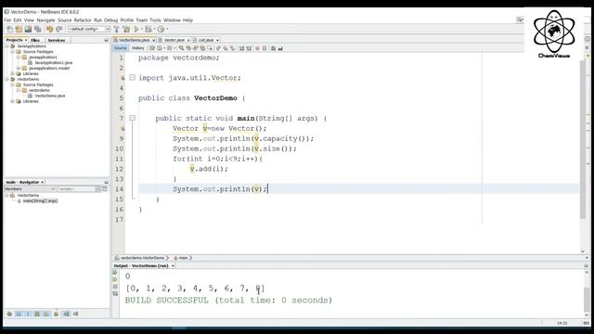Toggle Show Non-Public Members filter in Navigator
Image resolution: width=594 pixels, height=334 pixels.
[37, 314]
